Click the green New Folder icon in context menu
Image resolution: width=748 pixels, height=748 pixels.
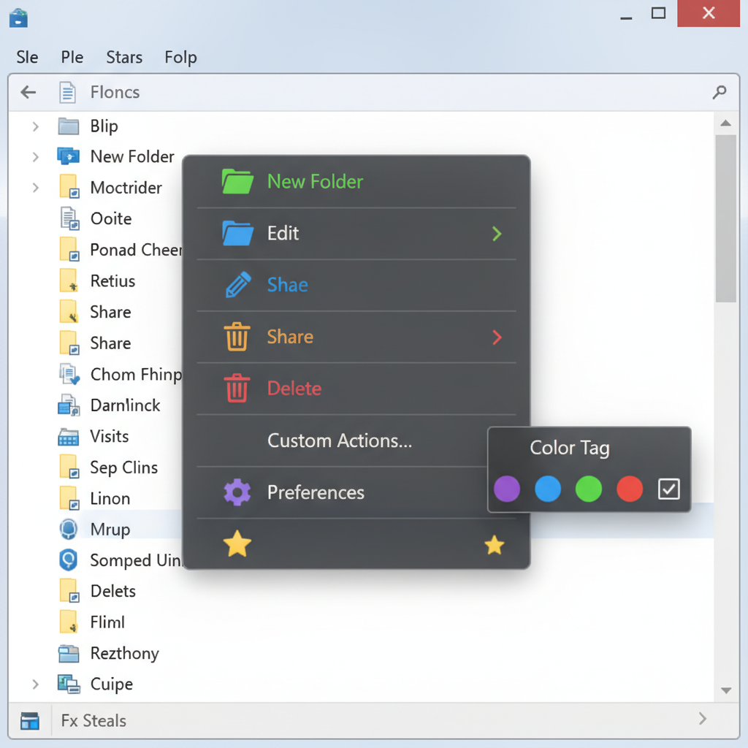[237, 181]
